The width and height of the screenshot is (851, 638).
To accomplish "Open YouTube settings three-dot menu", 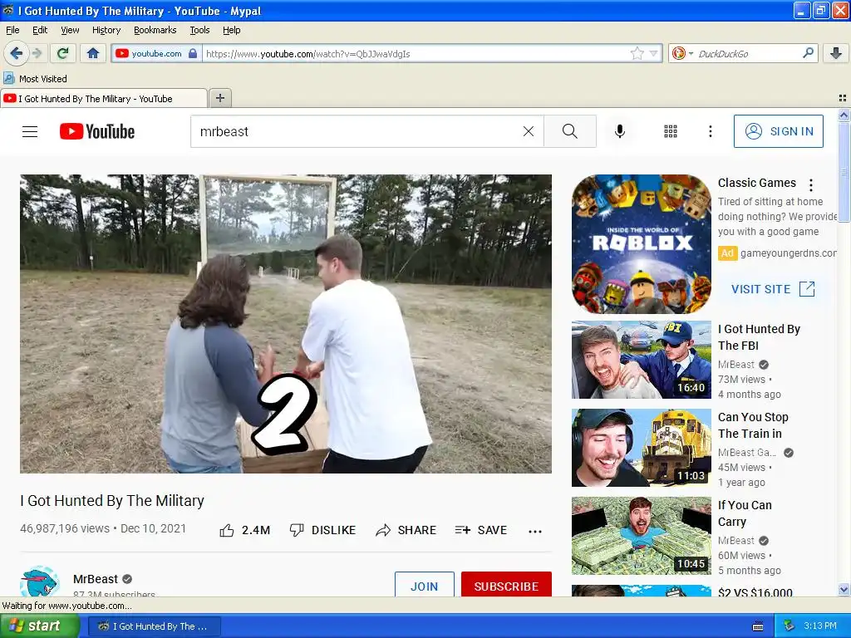I will (x=710, y=131).
